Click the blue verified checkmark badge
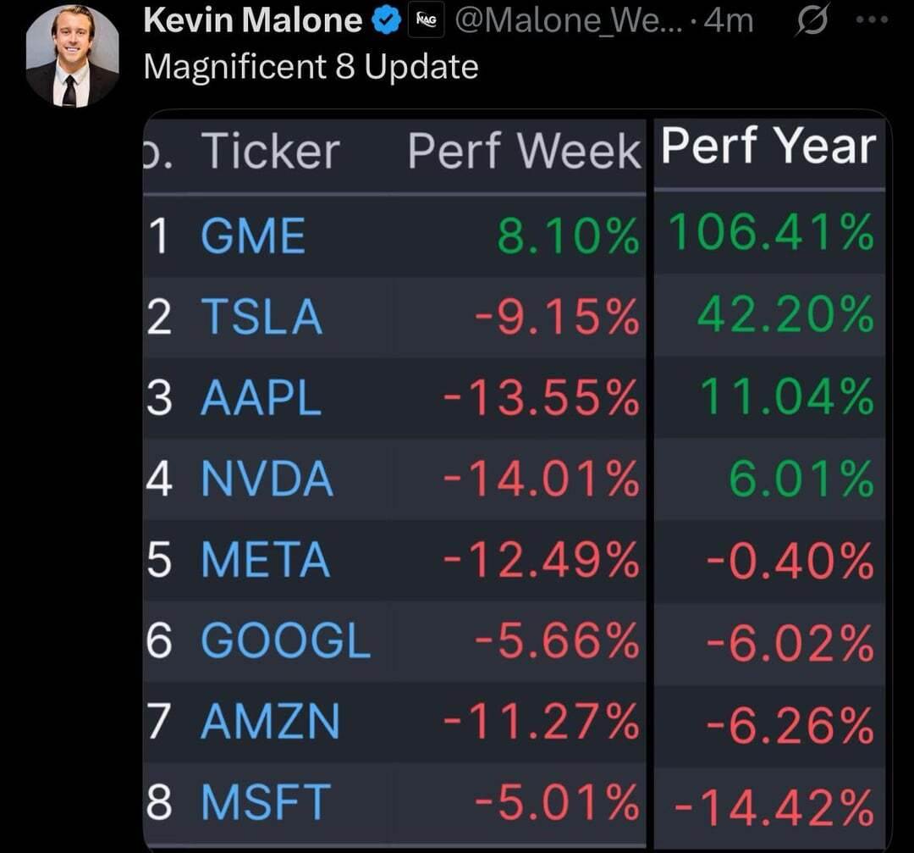The image size is (914, 853). (387, 21)
